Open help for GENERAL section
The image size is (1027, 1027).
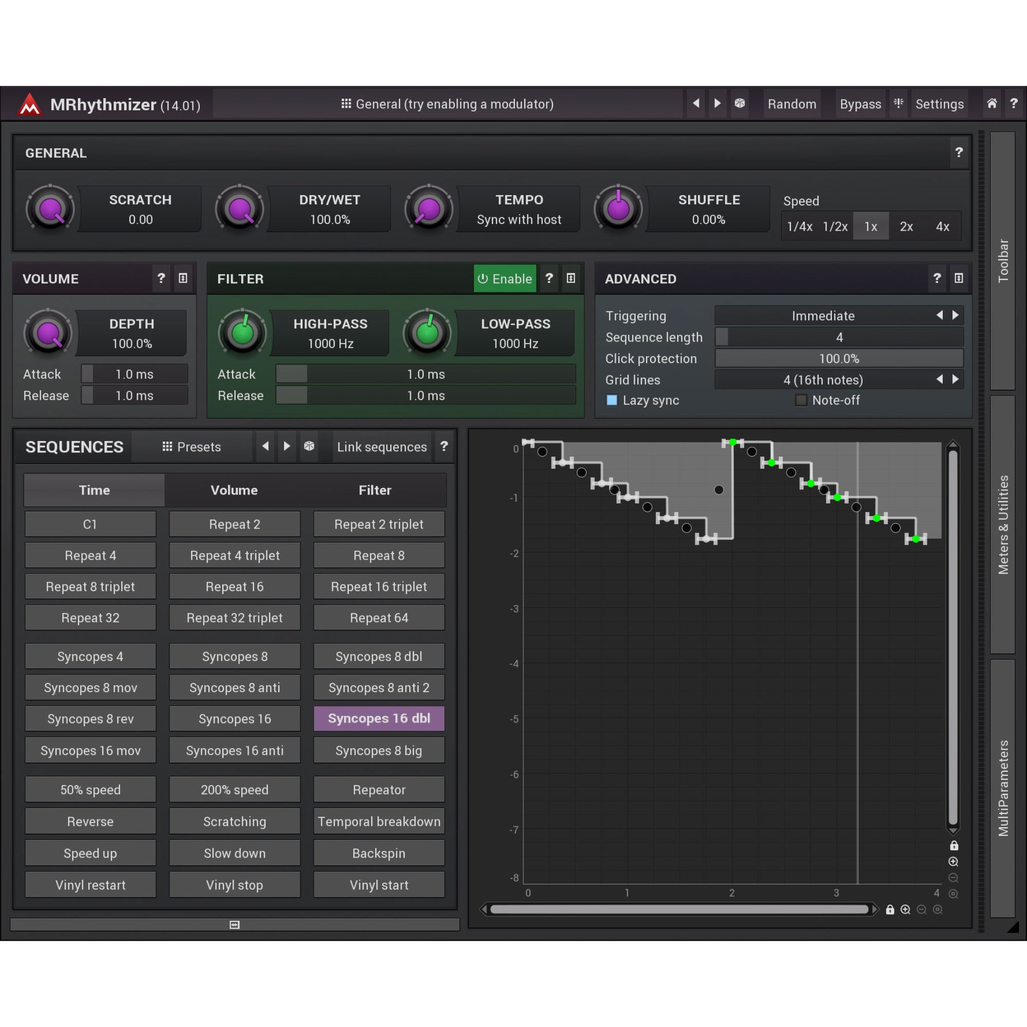click(x=959, y=153)
